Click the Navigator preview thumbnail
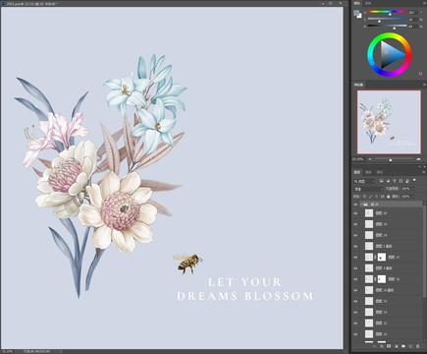This screenshot has height=354, width=427. point(389,122)
